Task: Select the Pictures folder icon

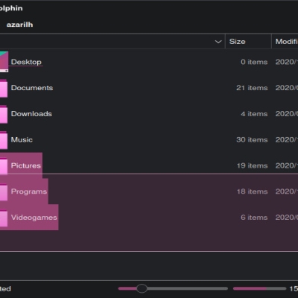Action: point(4,166)
